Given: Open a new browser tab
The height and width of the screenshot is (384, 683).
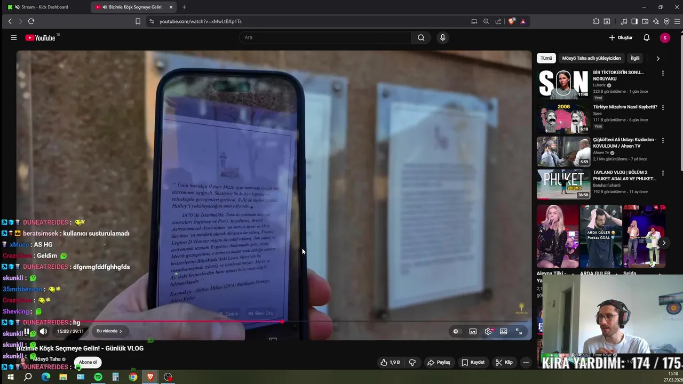Looking at the screenshot, I should tap(184, 7).
